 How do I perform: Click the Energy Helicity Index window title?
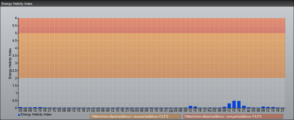coord(17,4)
